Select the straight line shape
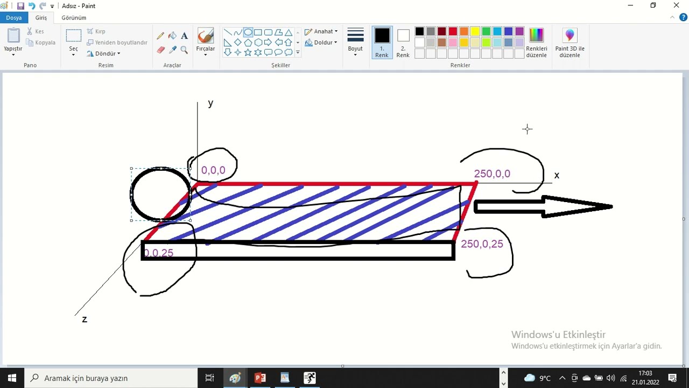689x388 pixels. tap(228, 32)
